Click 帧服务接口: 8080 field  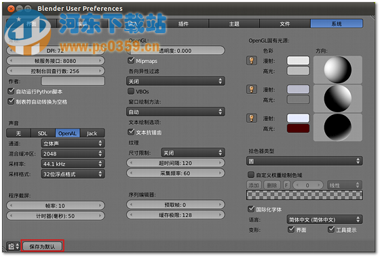[x=56, y=61]
